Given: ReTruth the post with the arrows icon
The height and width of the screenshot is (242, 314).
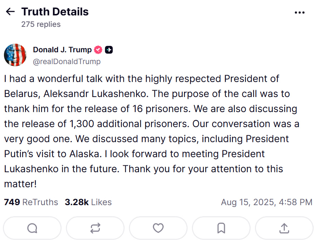Looking at the screenshot, I should click(x=95, y=228).
